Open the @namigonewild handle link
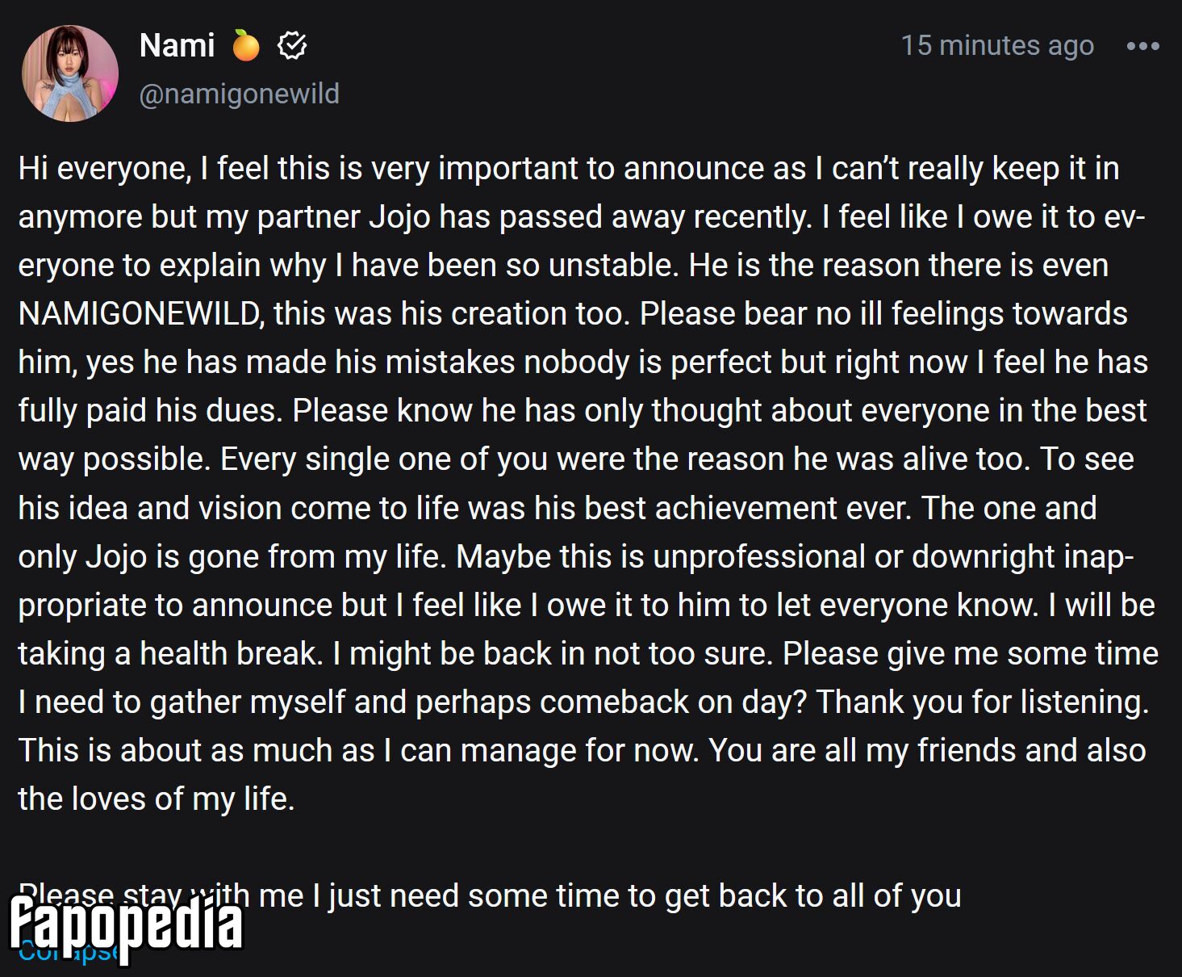Image resolution: width=1182 pixels, height=977 pixels. click(x=239, y=94)
